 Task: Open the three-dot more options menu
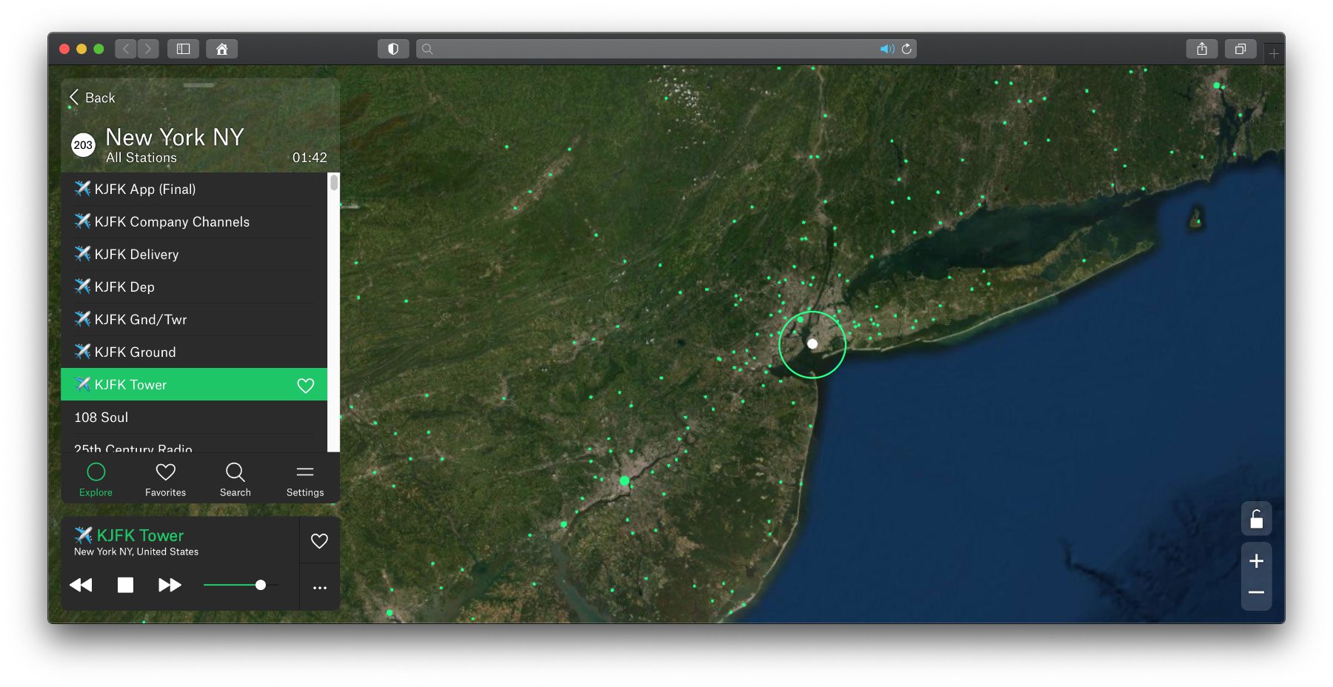tap(319, 588)
